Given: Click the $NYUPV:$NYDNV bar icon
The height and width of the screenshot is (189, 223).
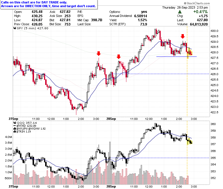Looking at the screenshot, I should [15, 129].
